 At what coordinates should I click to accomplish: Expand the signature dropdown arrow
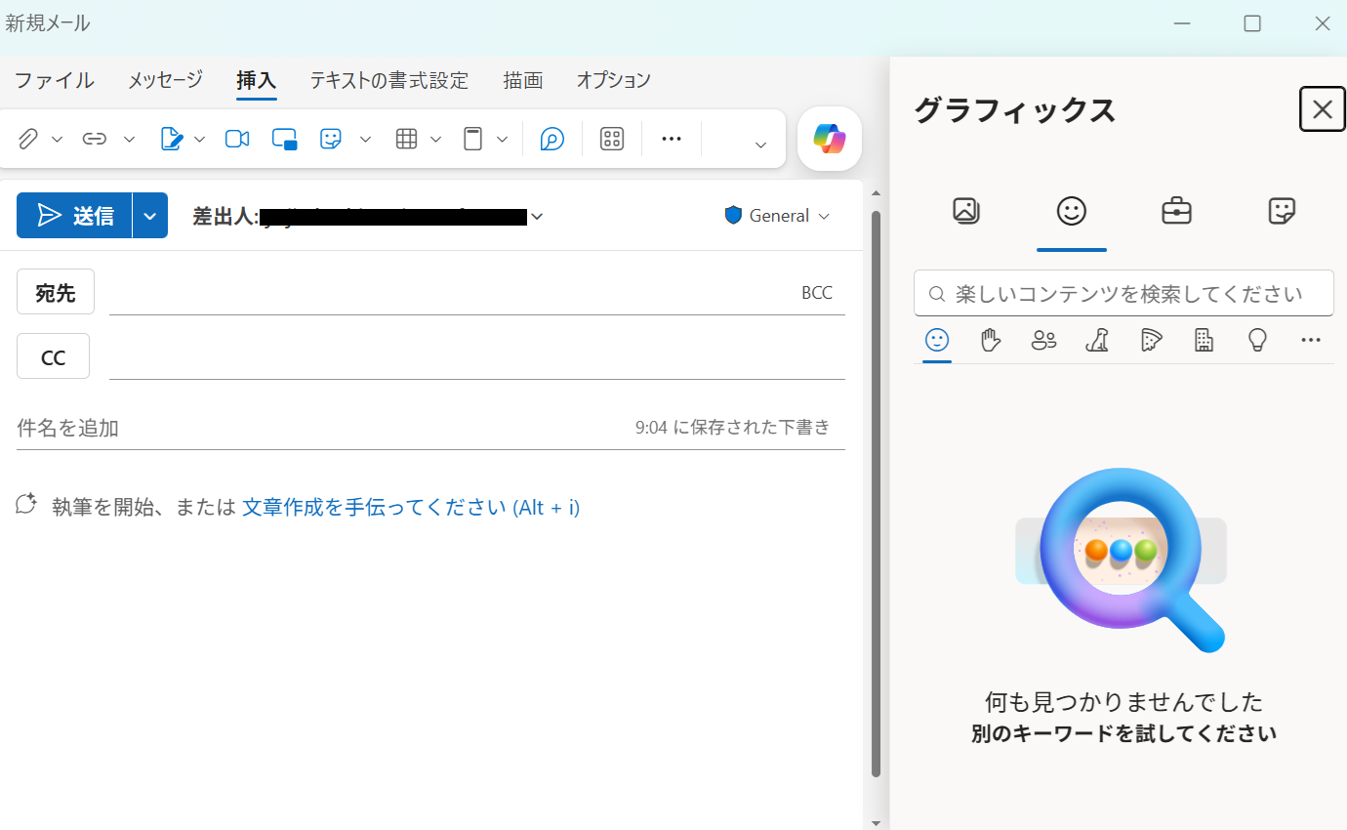(200, 139)
